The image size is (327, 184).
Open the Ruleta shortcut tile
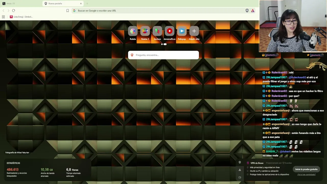coord(133,33)
